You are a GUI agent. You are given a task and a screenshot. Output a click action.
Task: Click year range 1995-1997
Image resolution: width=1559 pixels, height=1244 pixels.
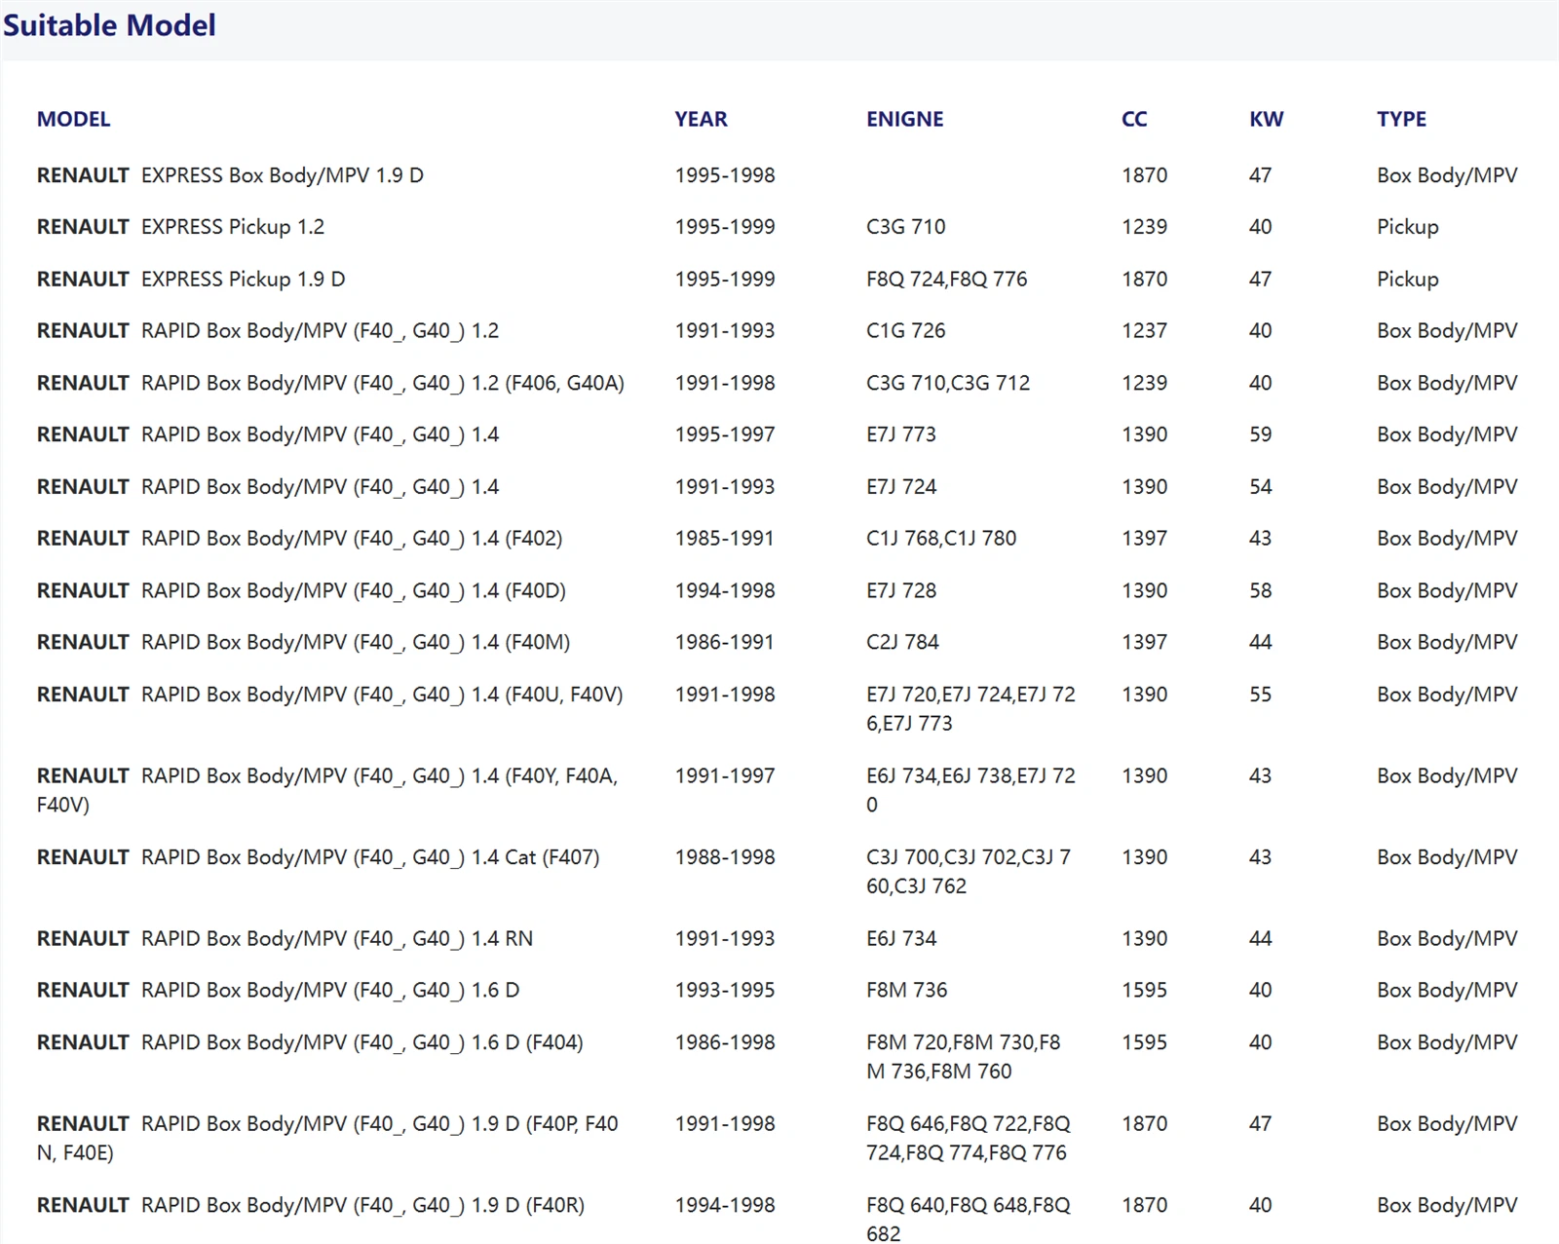click(x=725, y=434)
